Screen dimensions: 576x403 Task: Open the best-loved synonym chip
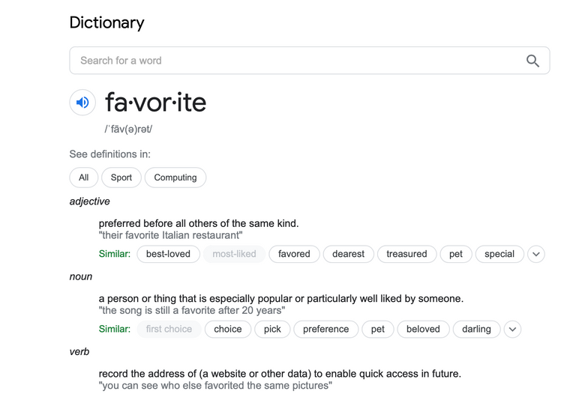pos(168,254)
